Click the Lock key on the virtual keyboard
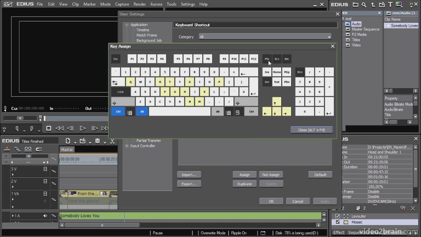Image resolution: width=421 pixels, height=237 pixels. pos(120,92)
